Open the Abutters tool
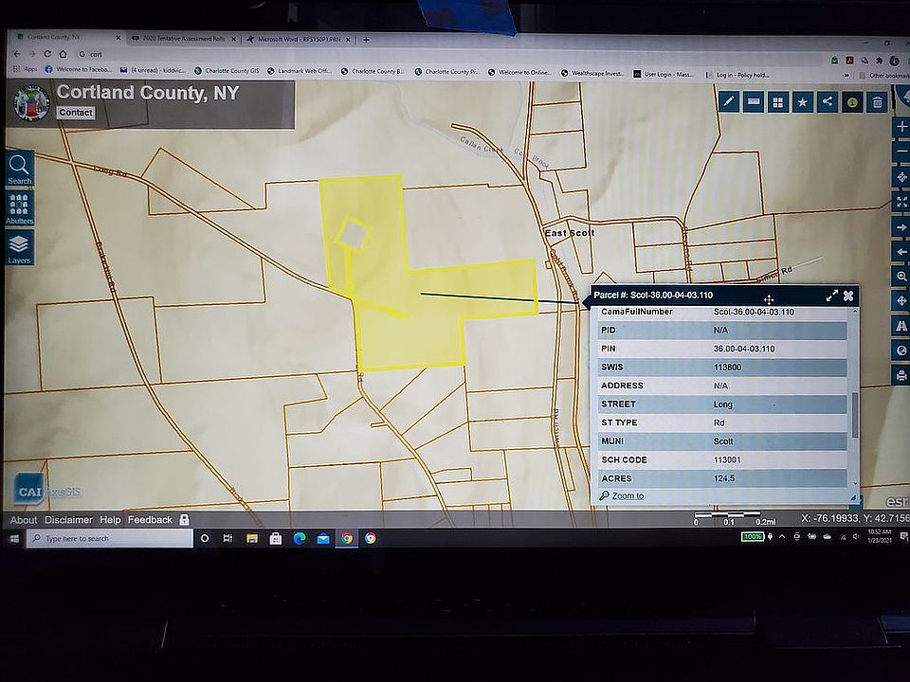Image resolution: width=910 pixels, height=682 pixels. click(19, 208)
